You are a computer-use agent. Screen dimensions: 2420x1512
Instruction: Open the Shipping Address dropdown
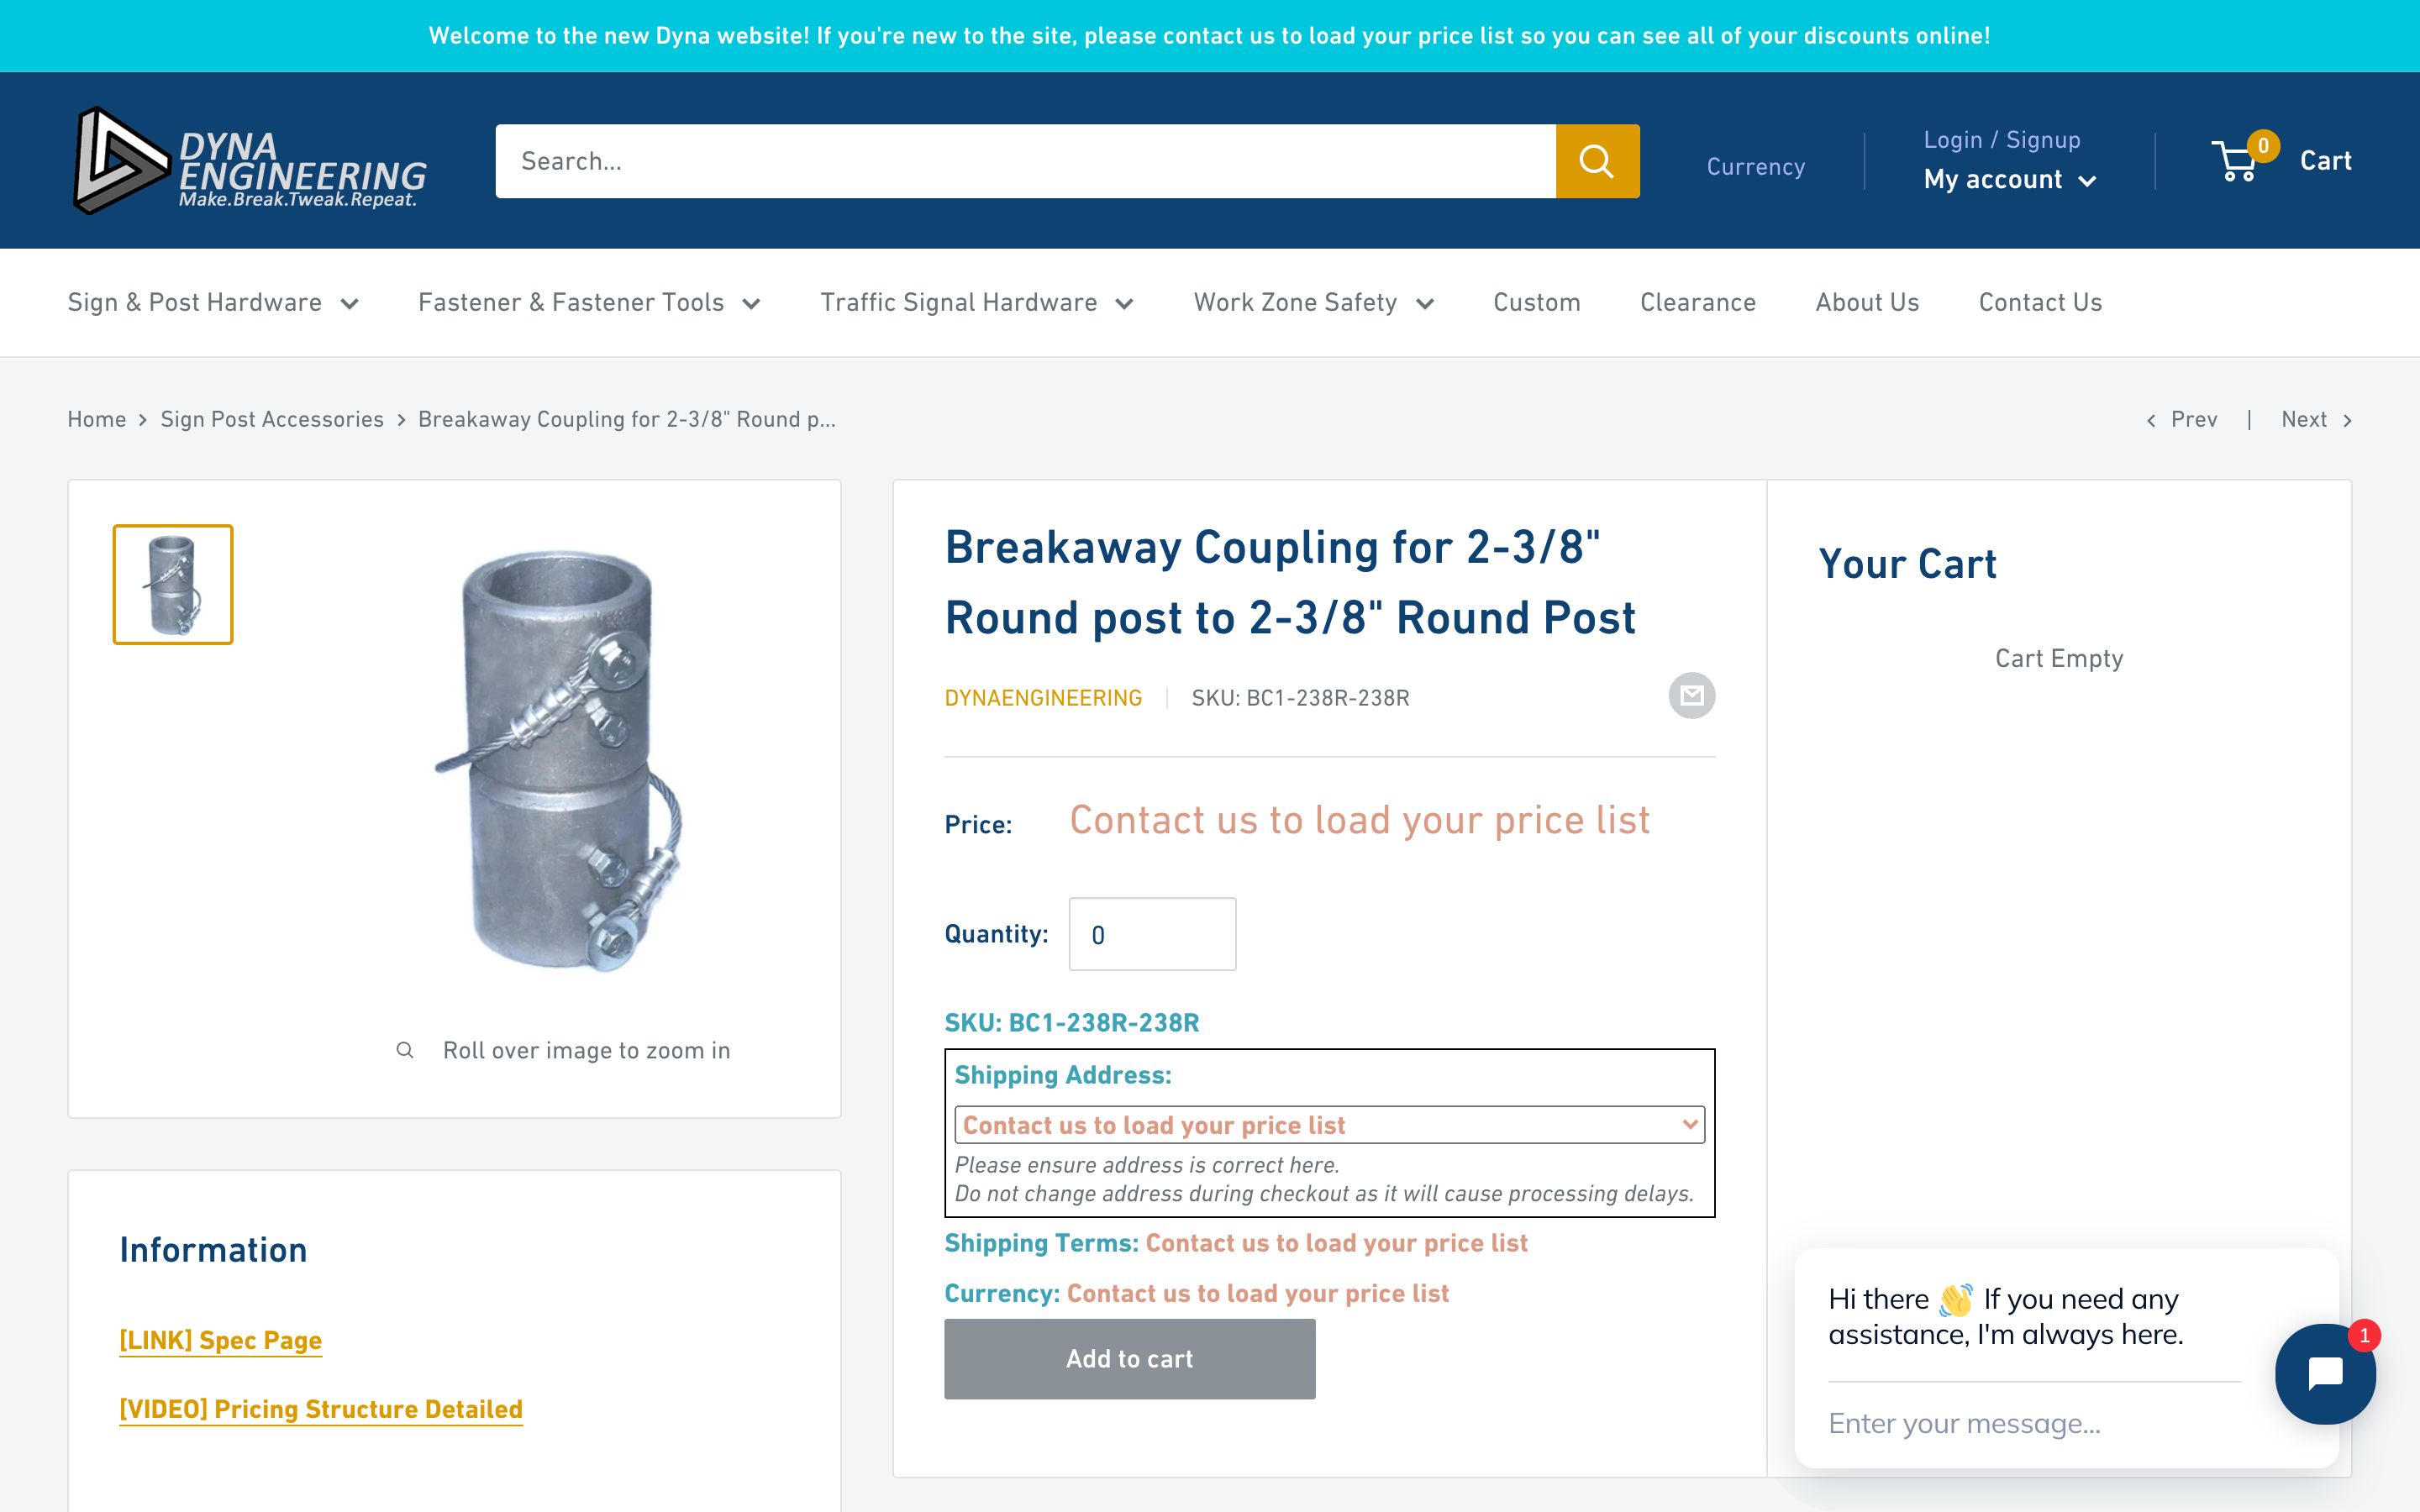tap(1328, 1124)
